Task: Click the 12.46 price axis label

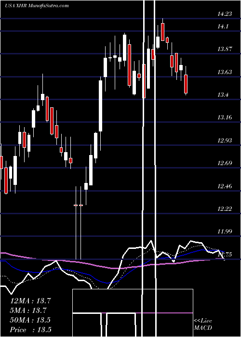Action: [x=225, y=186]
